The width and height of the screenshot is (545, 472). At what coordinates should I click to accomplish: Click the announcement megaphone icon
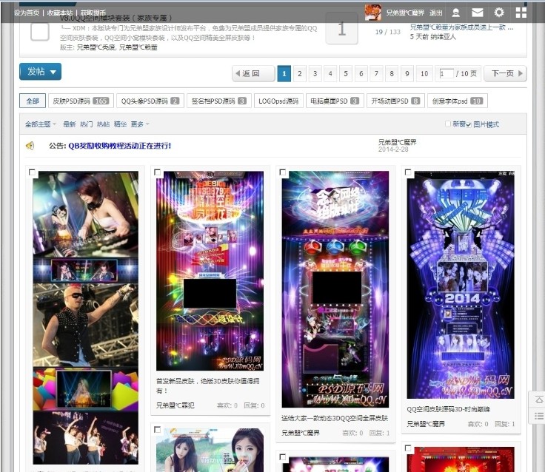[x=30, y=146]
